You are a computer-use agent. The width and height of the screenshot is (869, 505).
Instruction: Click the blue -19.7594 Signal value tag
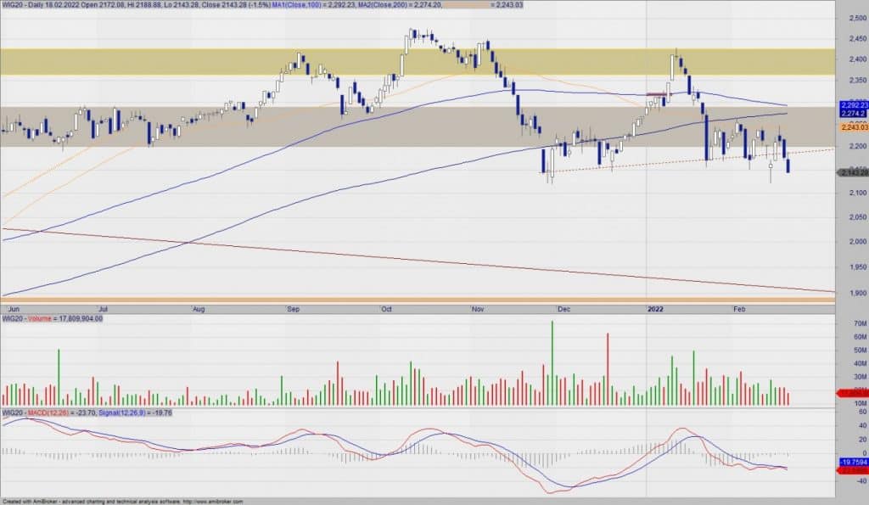click(852, 462)
